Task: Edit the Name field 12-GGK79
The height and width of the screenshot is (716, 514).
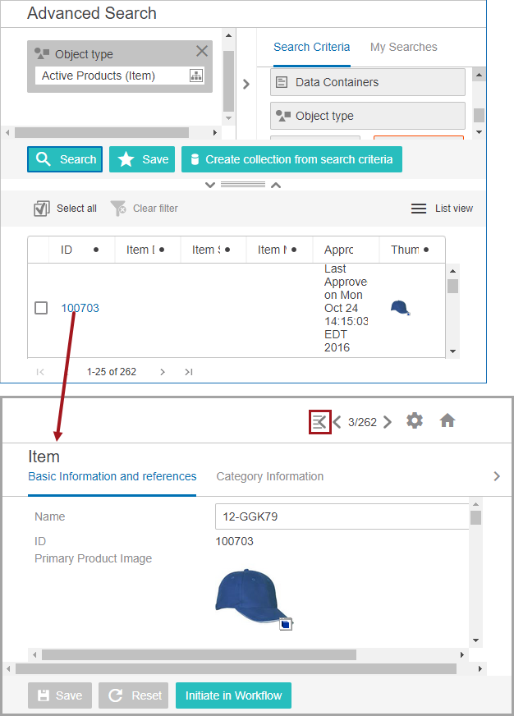Action: point(342,516)
